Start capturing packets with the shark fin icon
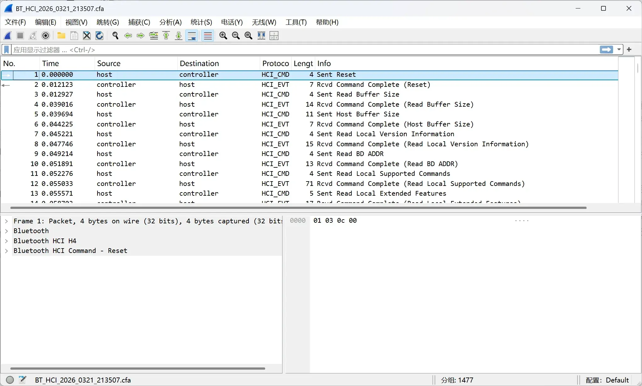Screen dimensions: 642x386 [8, 36]
